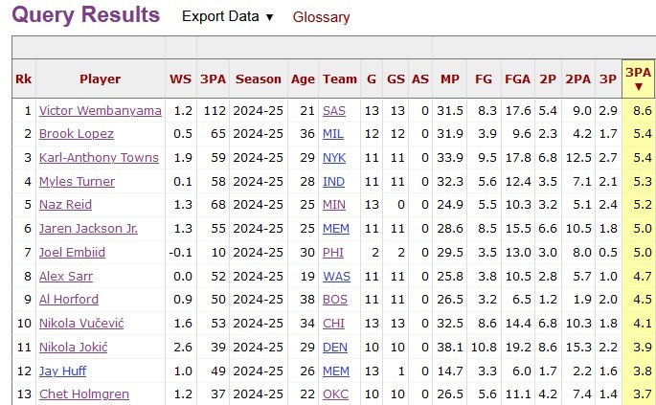The image size is (656, 405).
Task: Click the Rk column header
Action: click(x=23, y=79)
